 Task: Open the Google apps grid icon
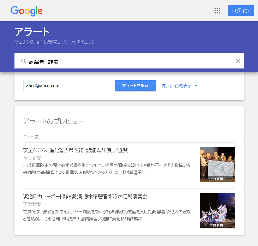(x=217, y=11)
